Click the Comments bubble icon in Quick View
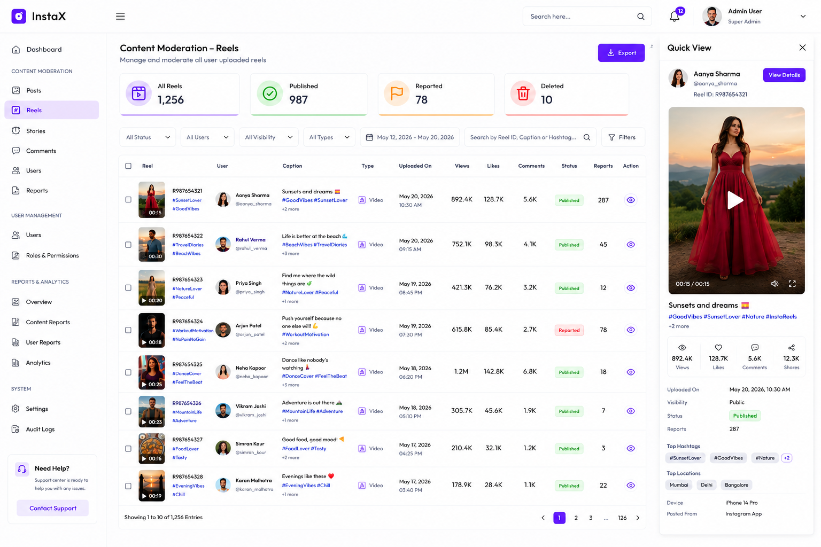This screenshot has height=547, width=821. pyautogui.click(x=755, y=347)
